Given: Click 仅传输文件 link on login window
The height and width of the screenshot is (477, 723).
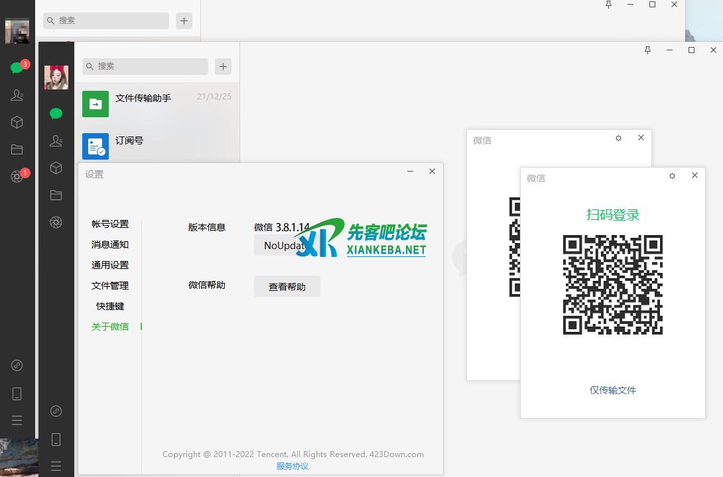Looking at the screenshot, I should (612, 390).
